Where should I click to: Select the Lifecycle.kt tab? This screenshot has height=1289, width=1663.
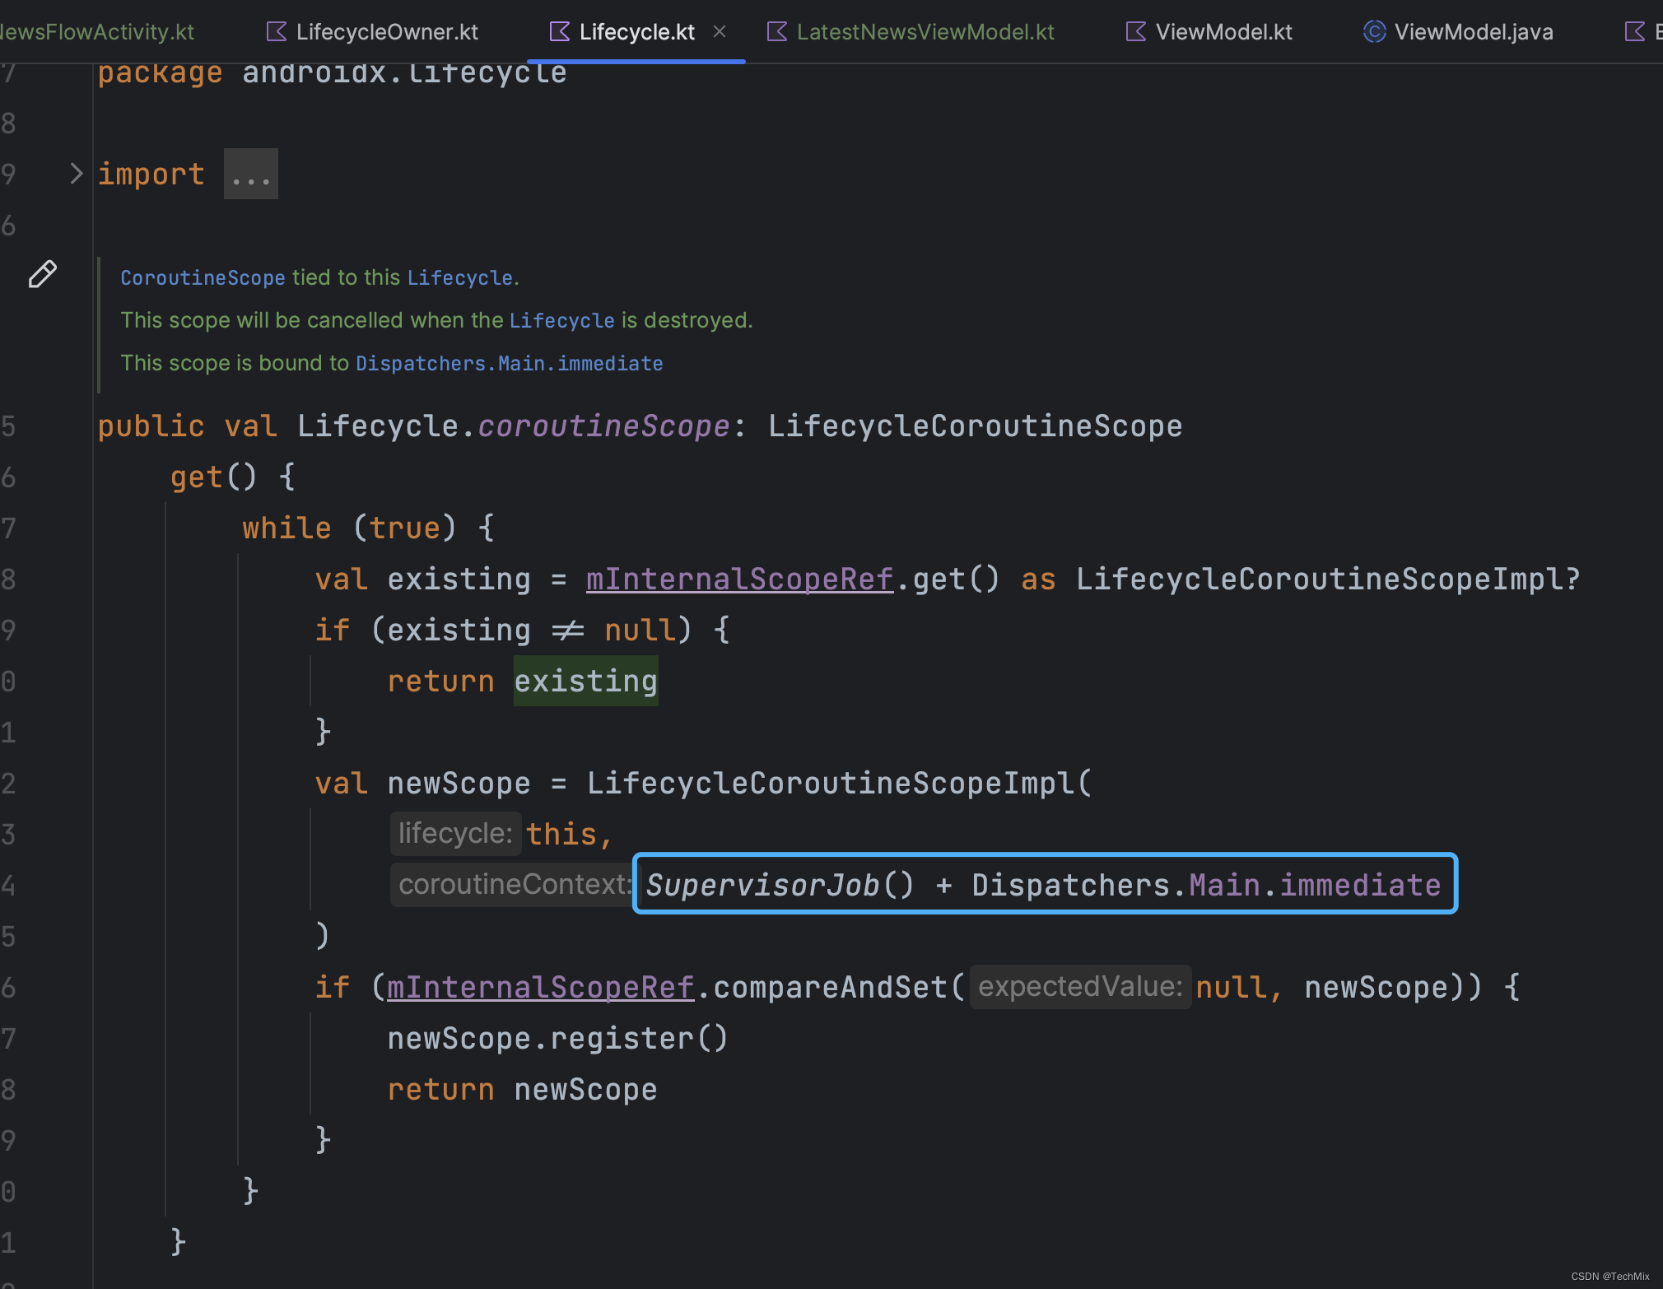coord(636,32)
